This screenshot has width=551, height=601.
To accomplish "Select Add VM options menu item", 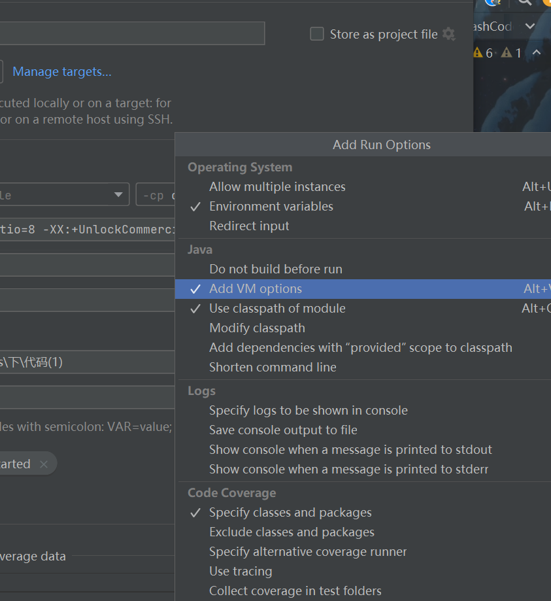I will click(x=256, y=288).
